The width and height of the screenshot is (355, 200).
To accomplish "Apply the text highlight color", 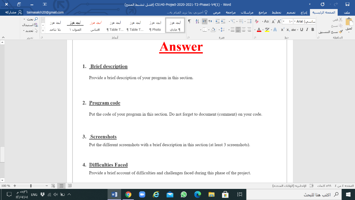I will (267, 30).
